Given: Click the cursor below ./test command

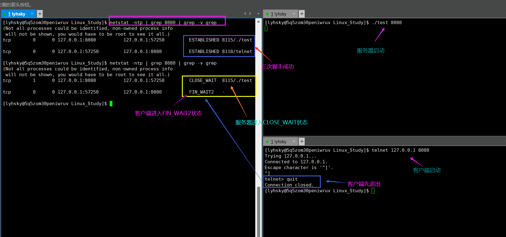Looking at the screenshot, I should [266, 28].
